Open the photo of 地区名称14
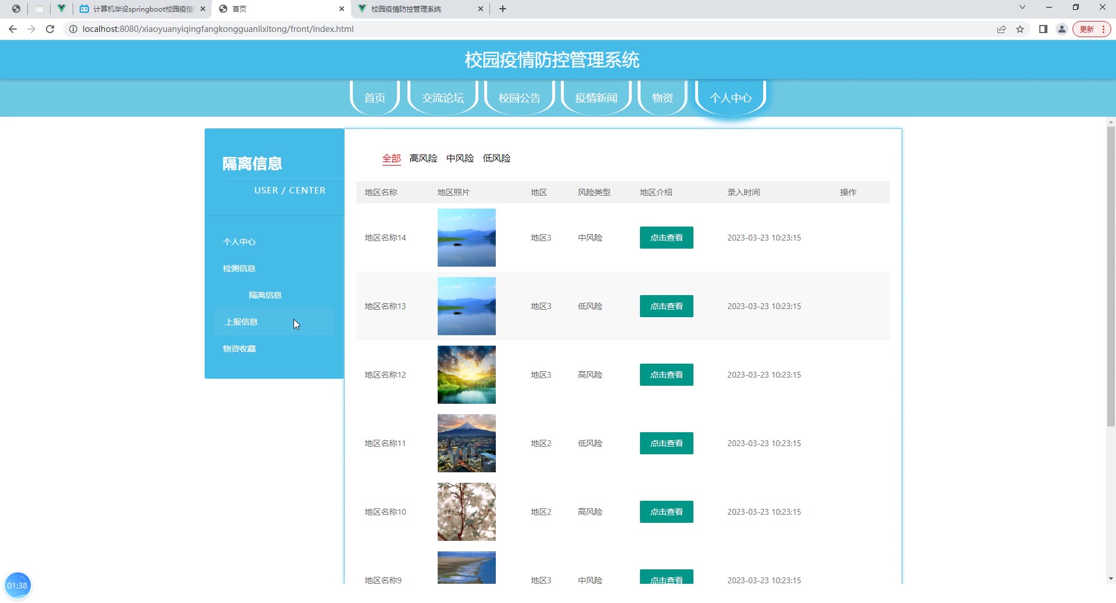The height and width of the screenshot is (603, 1116). coord(467,238)
